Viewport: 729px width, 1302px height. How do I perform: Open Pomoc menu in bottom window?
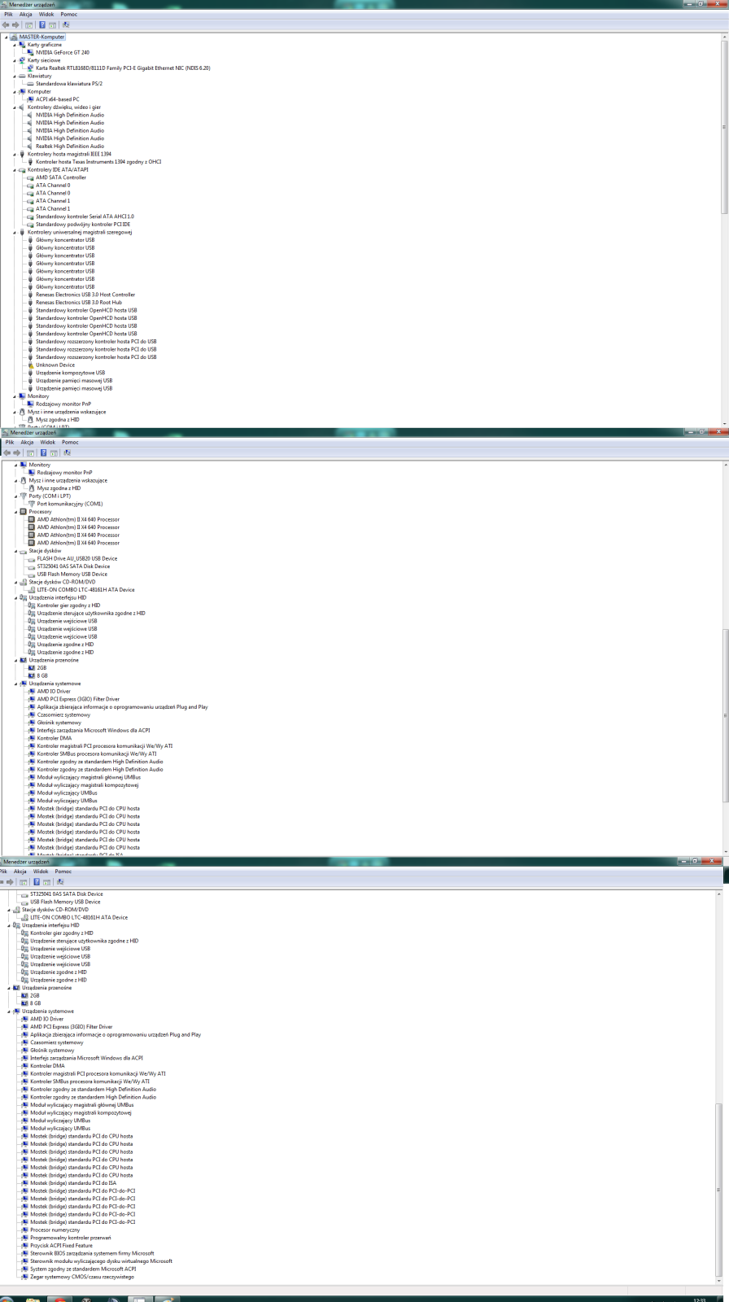pos(63,871)
